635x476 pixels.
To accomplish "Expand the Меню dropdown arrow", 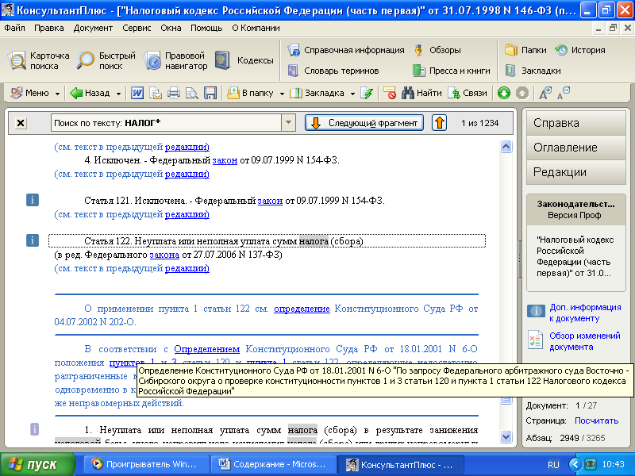I will 57,94.
